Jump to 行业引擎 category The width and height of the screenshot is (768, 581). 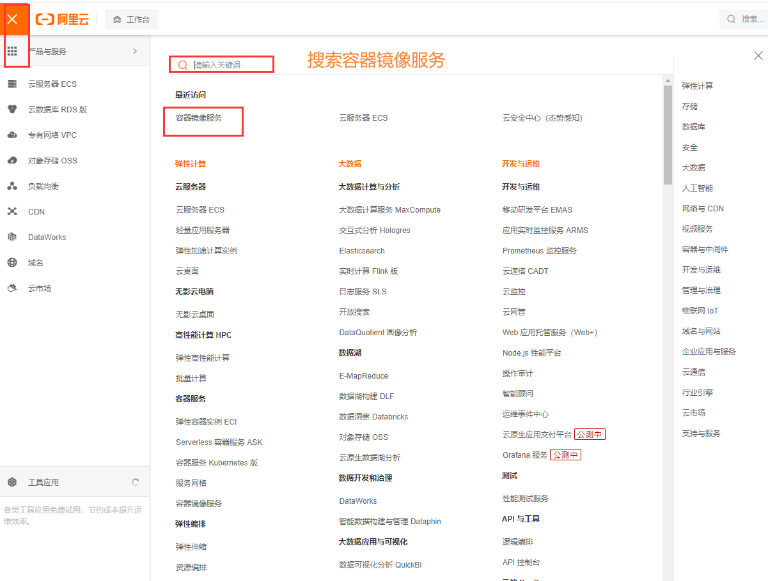698,392
